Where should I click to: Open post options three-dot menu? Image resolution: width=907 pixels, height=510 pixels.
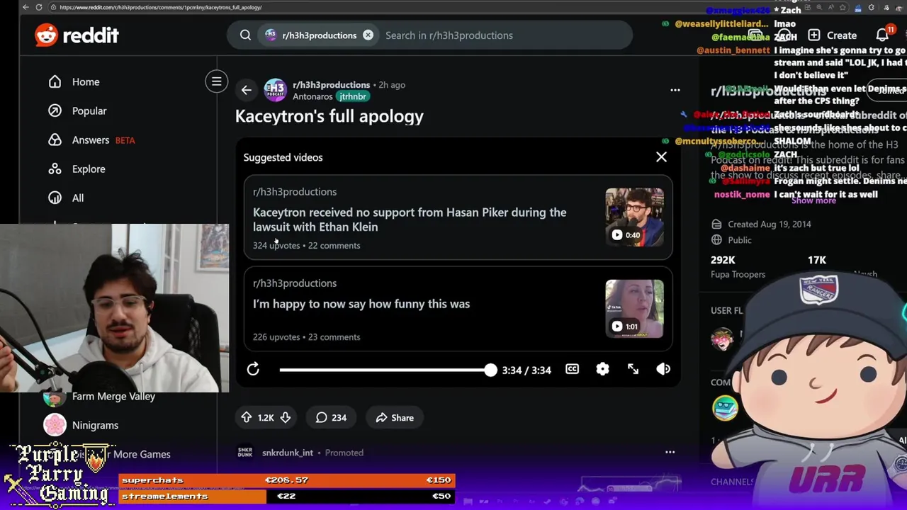675,90
